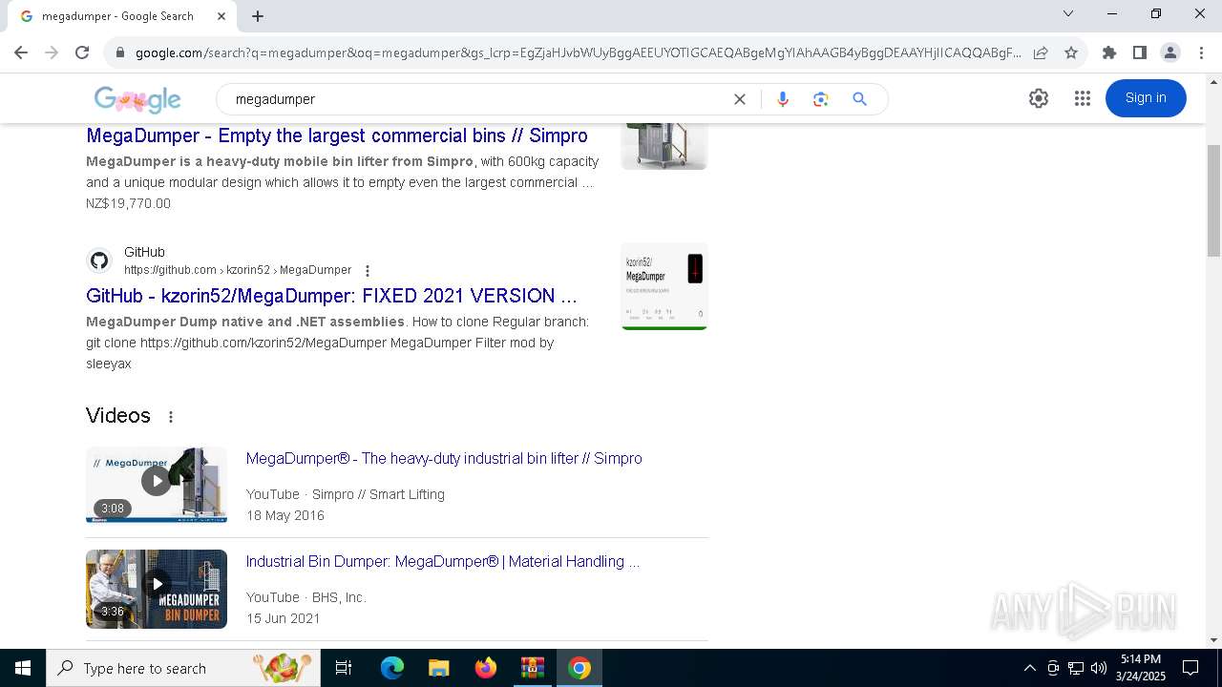Submit search with magnifier icon
This screenshot has width=1222, height=687.
coord(859,99)
